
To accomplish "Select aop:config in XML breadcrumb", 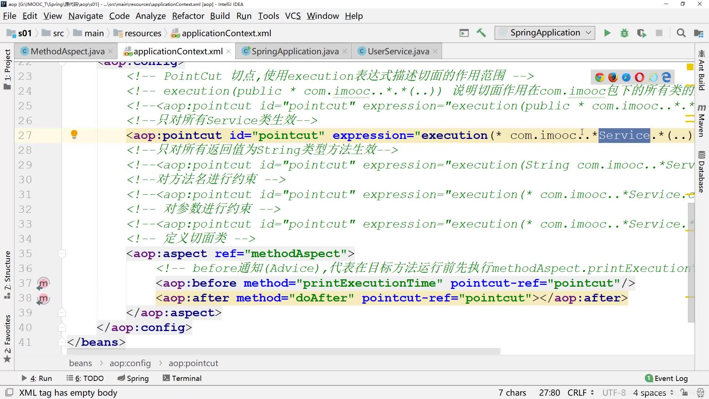I will (x=130, y=363).
